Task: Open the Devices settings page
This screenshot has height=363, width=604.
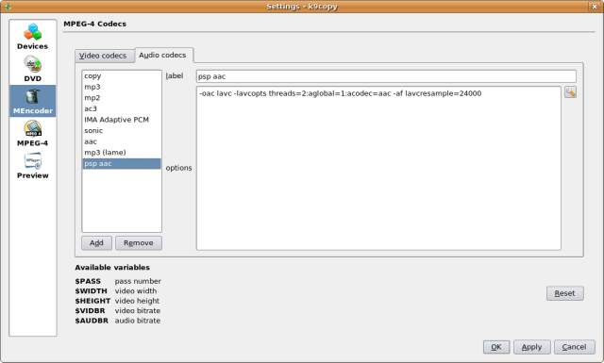Action: (x=33, y=37)
